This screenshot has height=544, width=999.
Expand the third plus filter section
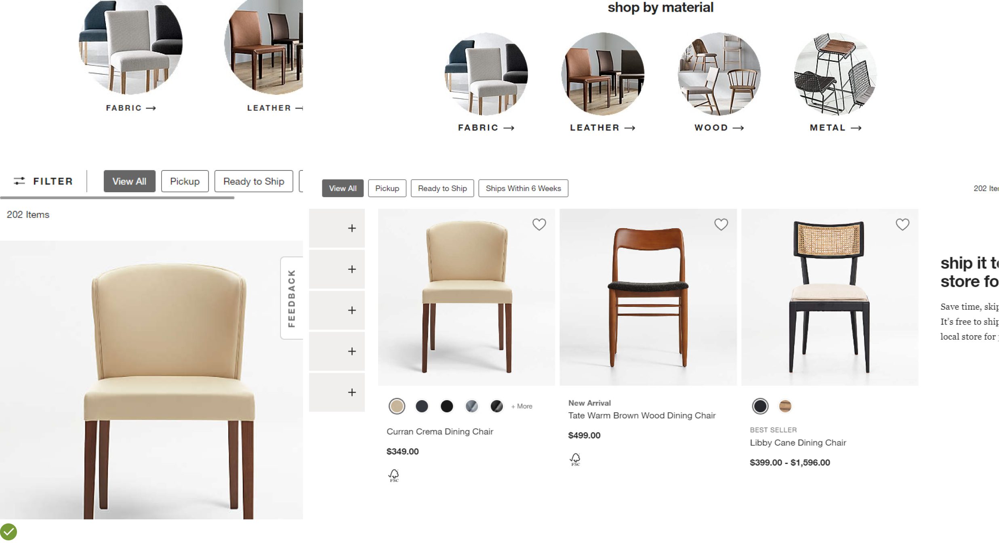tap(352, 310)
